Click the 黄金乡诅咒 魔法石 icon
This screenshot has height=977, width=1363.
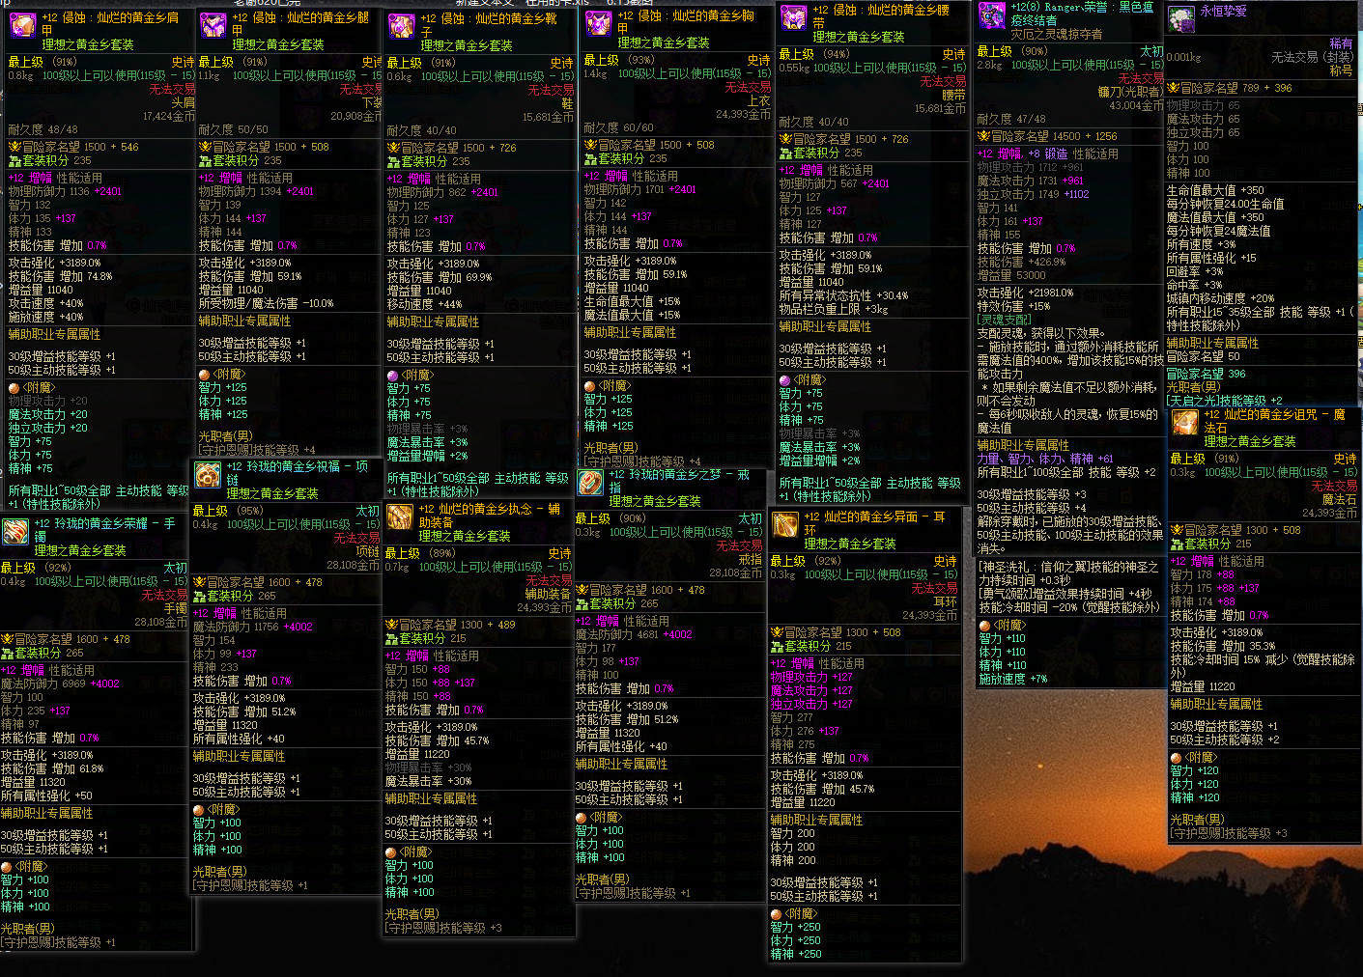(1185, 423)
